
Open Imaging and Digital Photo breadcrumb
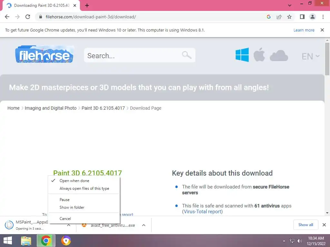click(51, 108)
